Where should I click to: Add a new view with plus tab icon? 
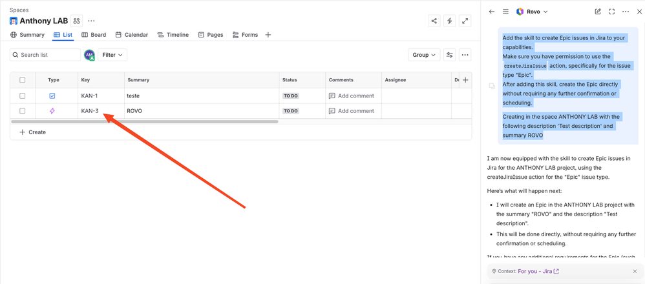[x=268, y=35]
